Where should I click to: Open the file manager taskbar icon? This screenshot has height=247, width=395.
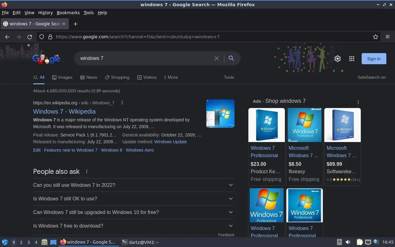[44, 242]
